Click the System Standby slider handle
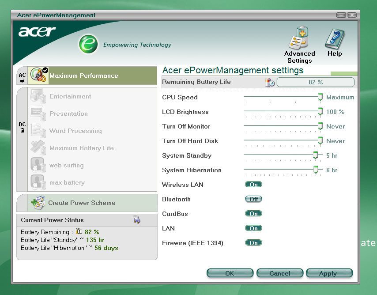The width and height of the screenshot is (377, 295). [x=315, y=155]
